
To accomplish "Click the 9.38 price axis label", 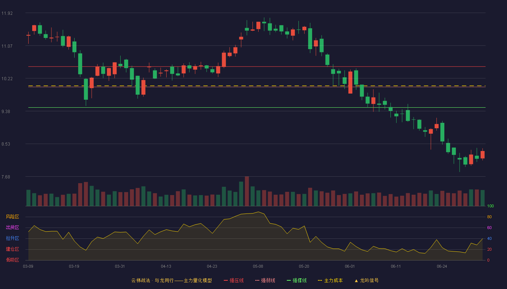I will pos(6,112).
